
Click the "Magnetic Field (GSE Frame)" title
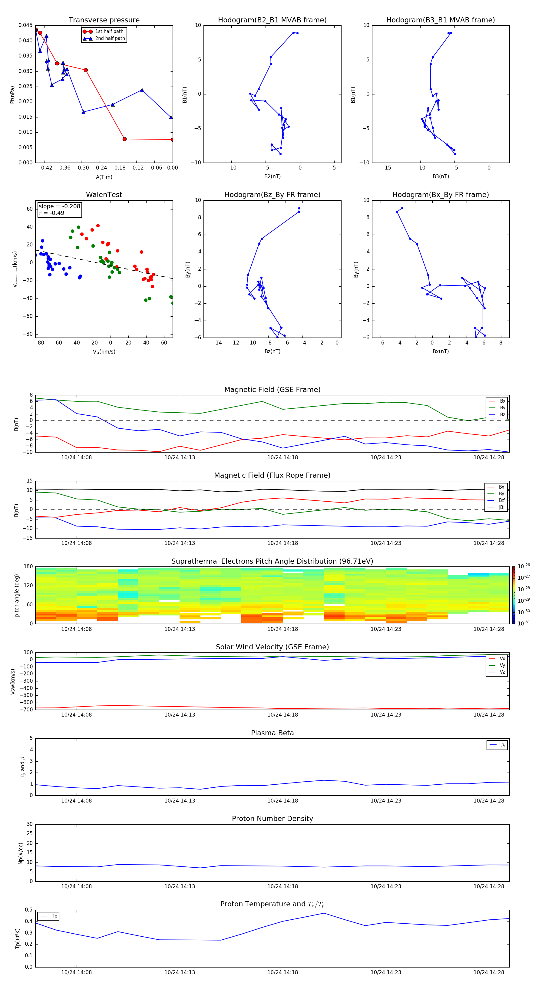tap(272, 390)
